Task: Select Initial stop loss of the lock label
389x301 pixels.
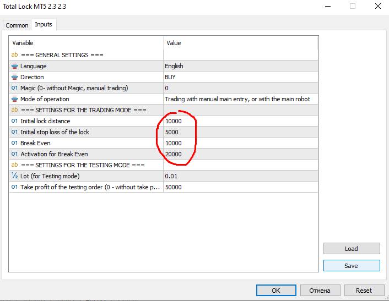Action: click(55, 132)
